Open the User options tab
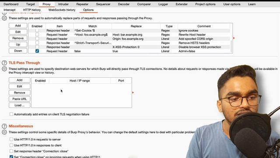Viewport: 280px width, 158px height. 232,4
